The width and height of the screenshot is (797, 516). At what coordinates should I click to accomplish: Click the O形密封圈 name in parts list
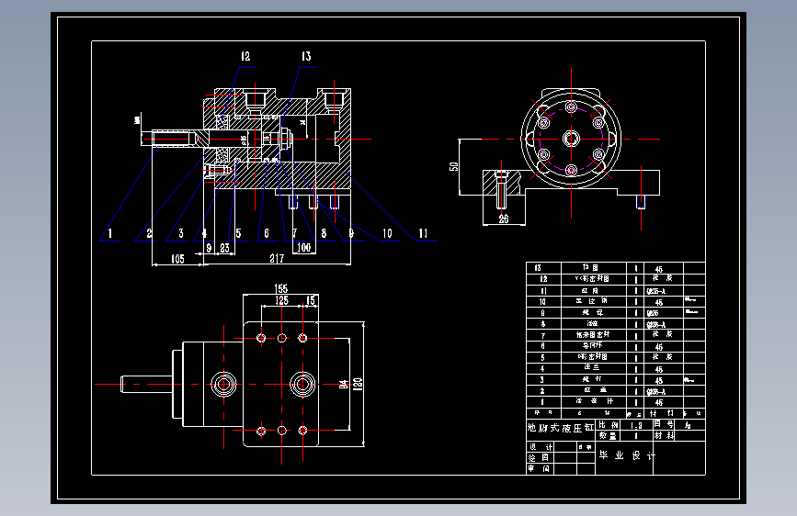coord(592,357)
